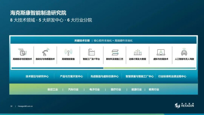
Task: Click 智慧质量与智能工厂中心
Action: pos(139,76)
